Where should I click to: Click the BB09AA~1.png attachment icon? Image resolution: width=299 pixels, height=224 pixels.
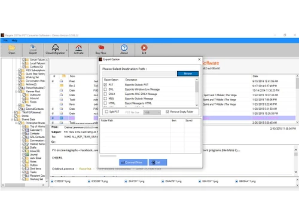(237, 182)
